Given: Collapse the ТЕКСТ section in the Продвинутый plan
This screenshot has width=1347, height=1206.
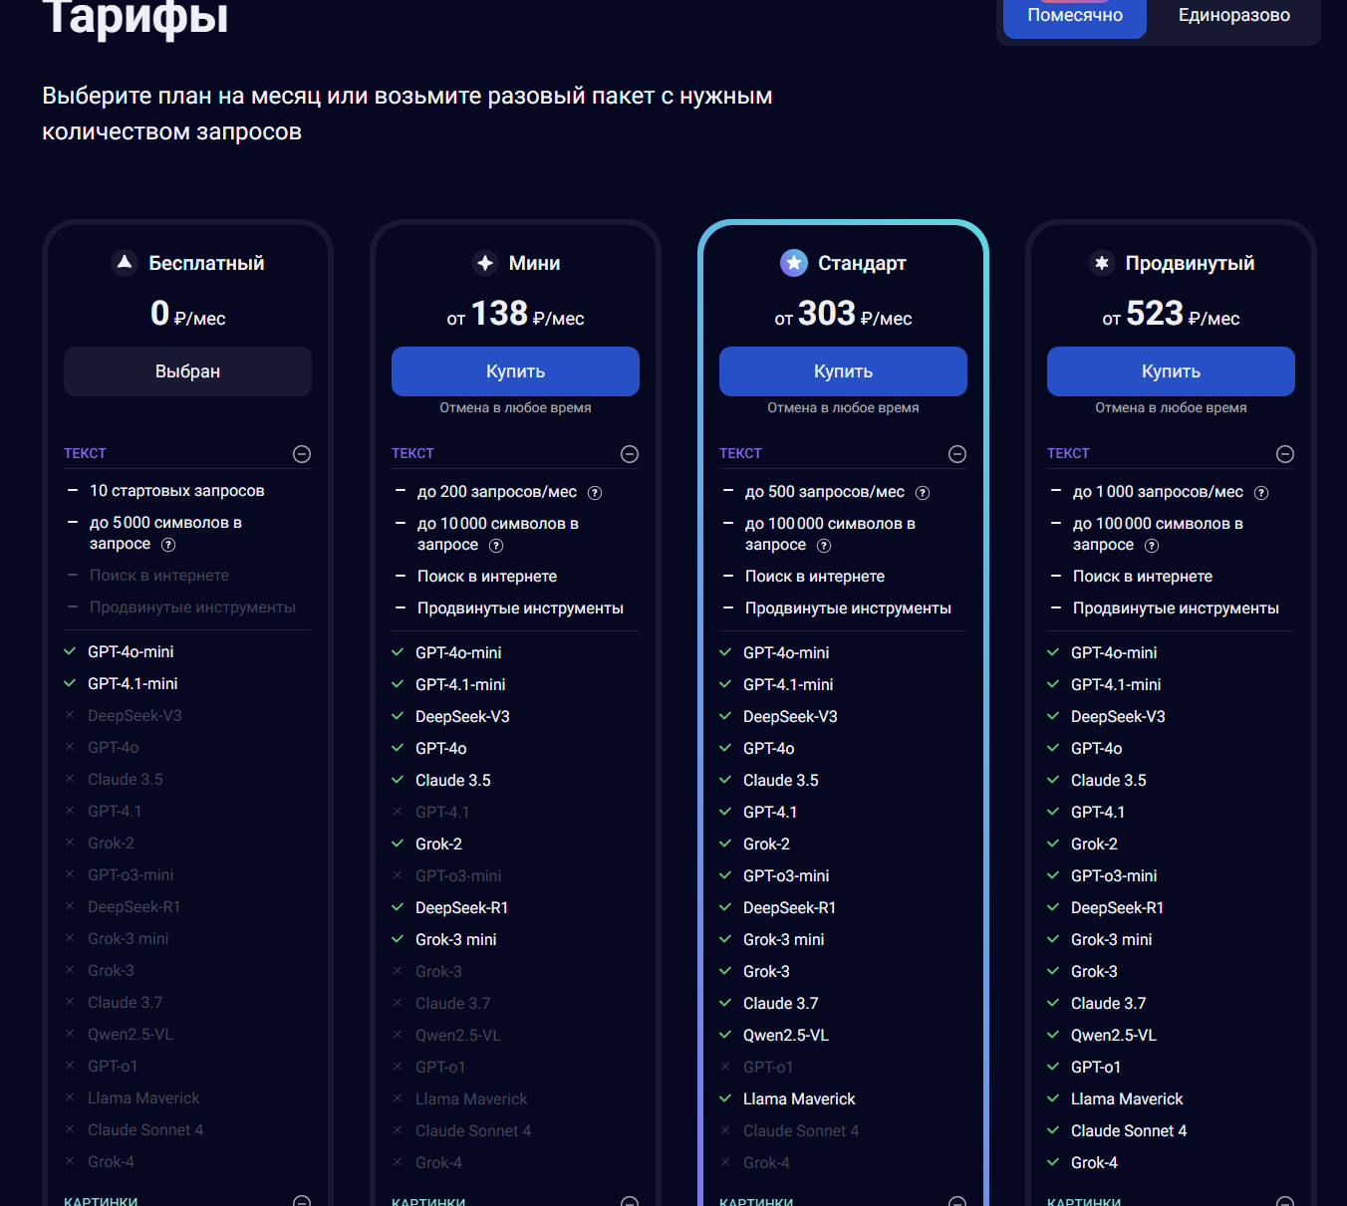Looking at the screenshot, I should tap(1285, 454).
